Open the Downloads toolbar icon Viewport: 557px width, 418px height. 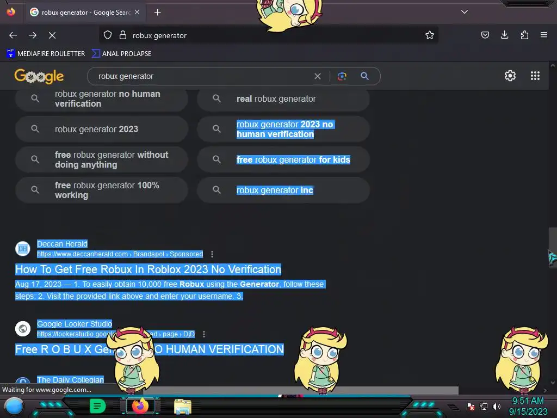tap(504, 35)
